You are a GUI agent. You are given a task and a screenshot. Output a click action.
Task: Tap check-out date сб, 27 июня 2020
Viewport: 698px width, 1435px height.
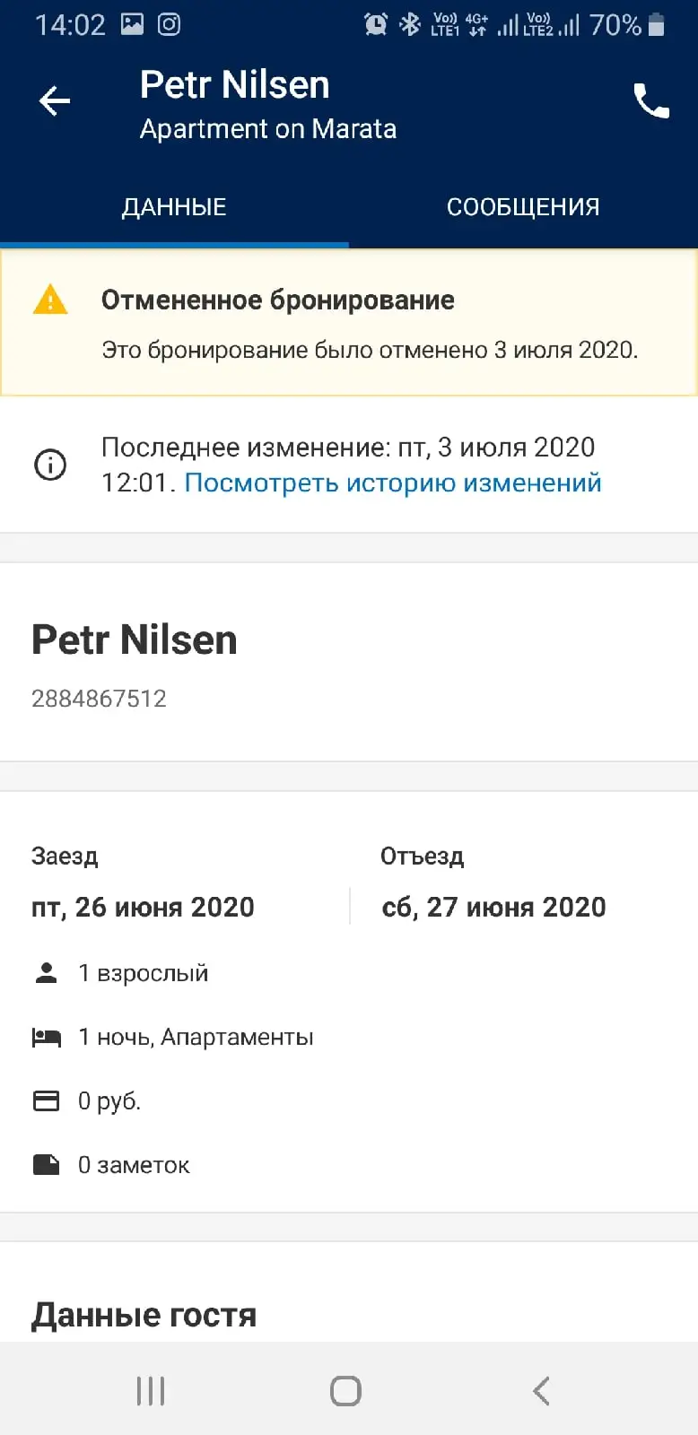(x=493, y=908)
